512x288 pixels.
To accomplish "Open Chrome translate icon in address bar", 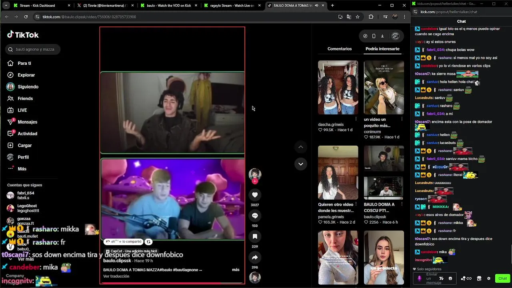I will 349,17.
